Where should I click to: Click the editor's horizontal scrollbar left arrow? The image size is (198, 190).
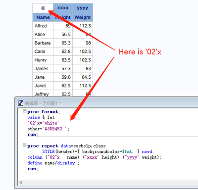tap(21, 183)
